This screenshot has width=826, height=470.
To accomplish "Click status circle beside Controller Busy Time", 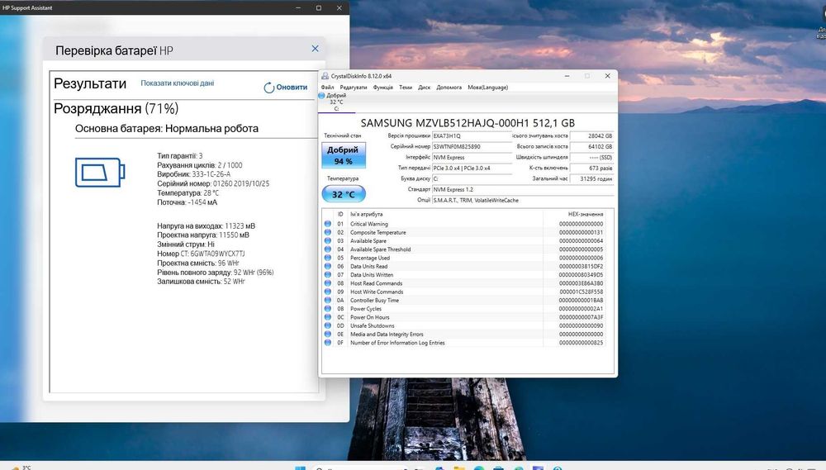I will (328, 300).
